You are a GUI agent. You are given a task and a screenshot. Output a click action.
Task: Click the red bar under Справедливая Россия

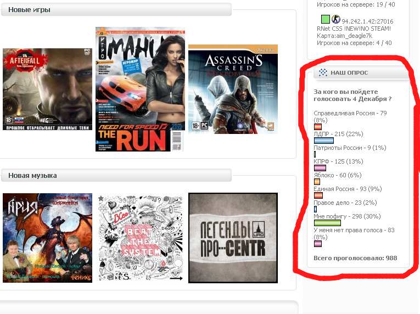click(318, 126)
